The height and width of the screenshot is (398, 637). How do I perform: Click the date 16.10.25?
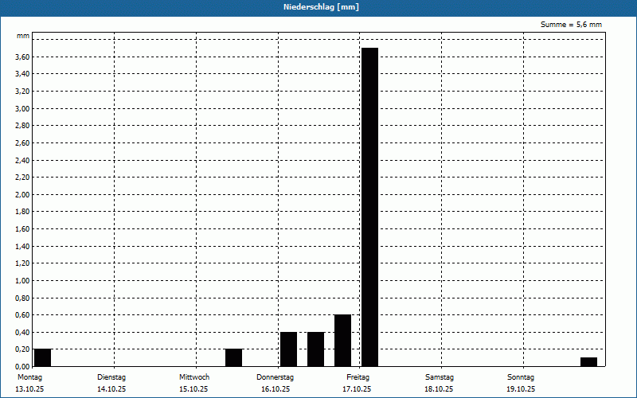point(276,389)
